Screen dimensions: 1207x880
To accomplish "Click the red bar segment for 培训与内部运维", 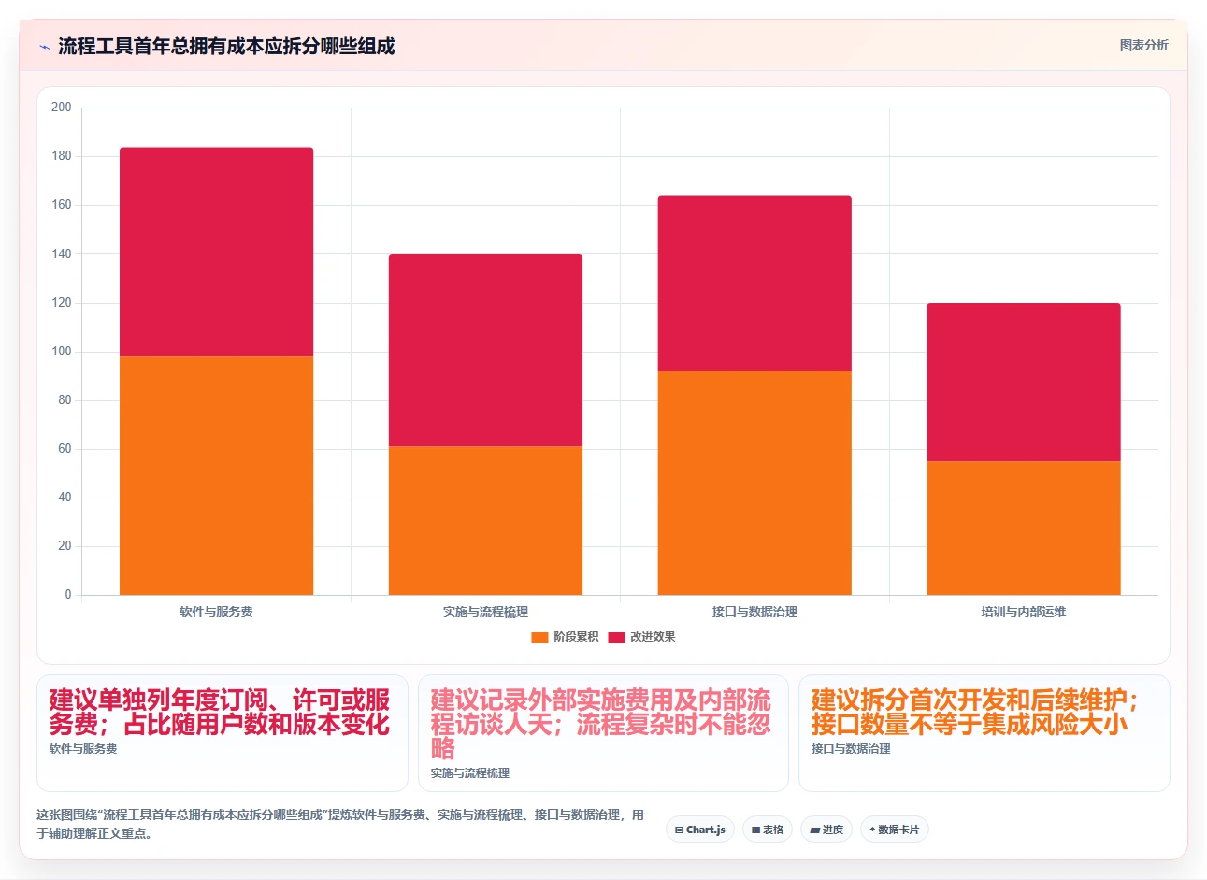I will pos(1024,382).
